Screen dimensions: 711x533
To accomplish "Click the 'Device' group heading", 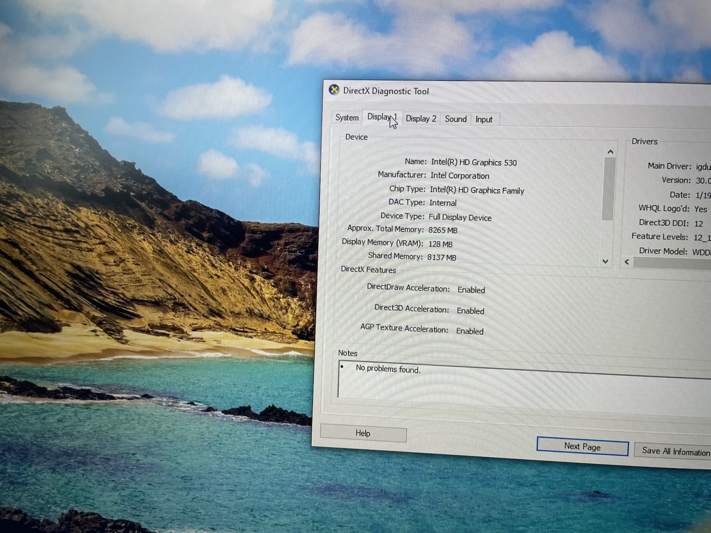I will (x=356, y=137).
